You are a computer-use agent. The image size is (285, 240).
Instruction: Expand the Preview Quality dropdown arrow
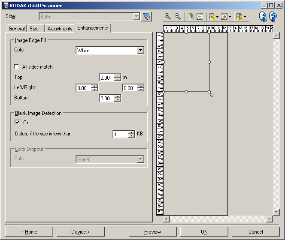[217, 17]
